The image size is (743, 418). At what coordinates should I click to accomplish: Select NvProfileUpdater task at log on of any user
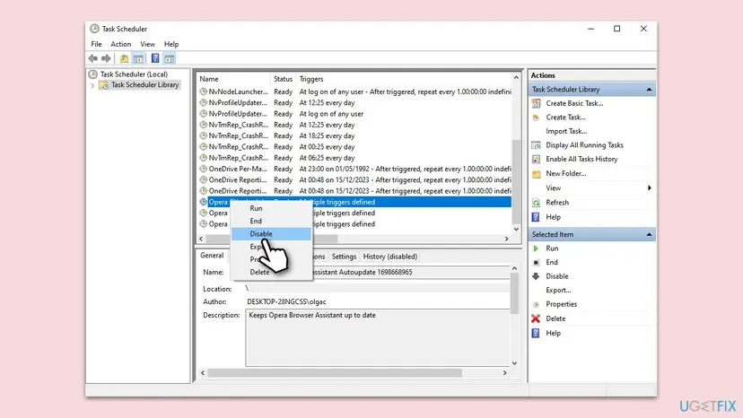coord(354,114)
